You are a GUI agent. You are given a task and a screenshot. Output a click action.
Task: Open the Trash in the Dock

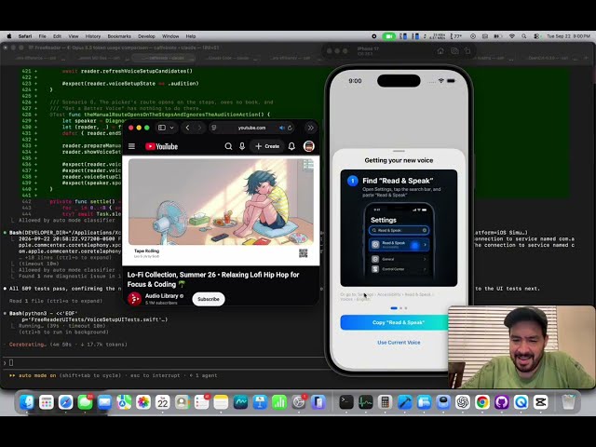(569, 402)
